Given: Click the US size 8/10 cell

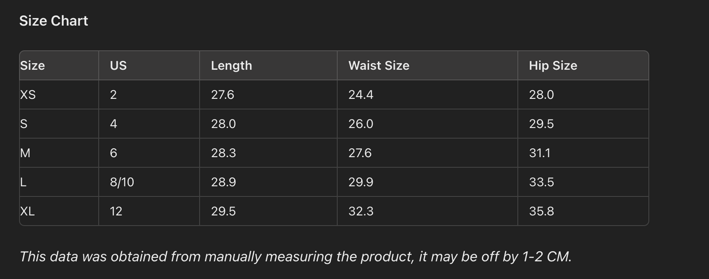Looking at the screenshot, I should pos(122,182).
